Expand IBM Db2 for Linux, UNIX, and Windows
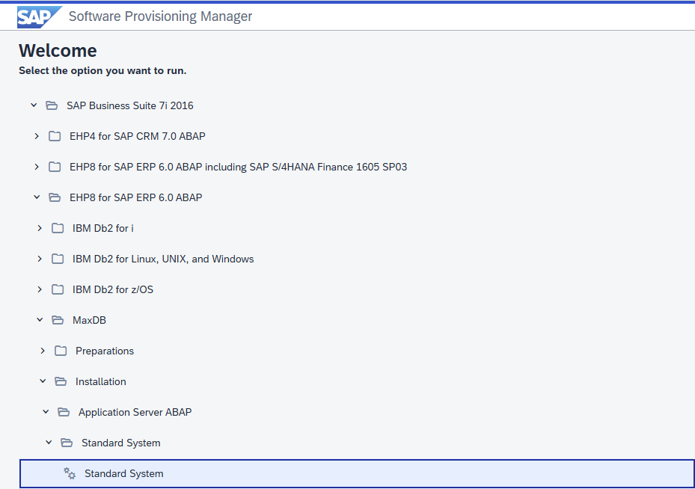This screenshot has width=695, height=489. tap(40, 259)
